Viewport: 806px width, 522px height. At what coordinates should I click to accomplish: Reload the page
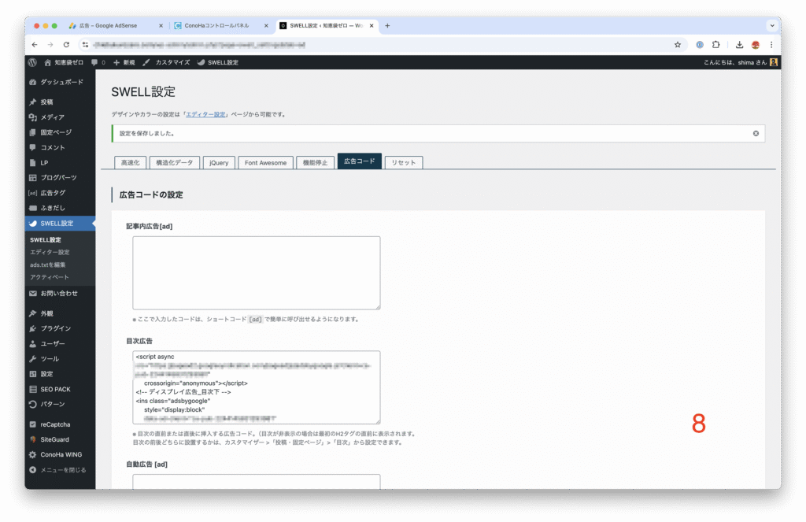coord(66,45)
